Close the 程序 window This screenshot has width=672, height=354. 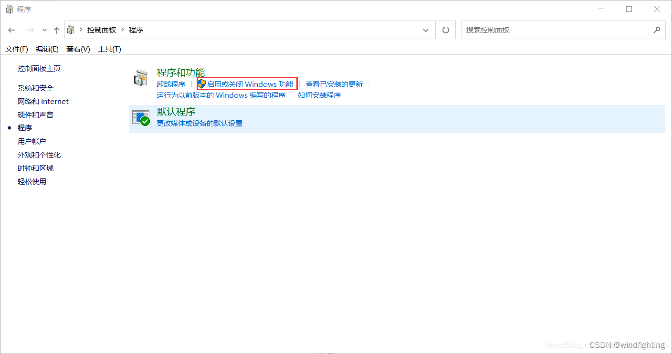coord(657,9)
